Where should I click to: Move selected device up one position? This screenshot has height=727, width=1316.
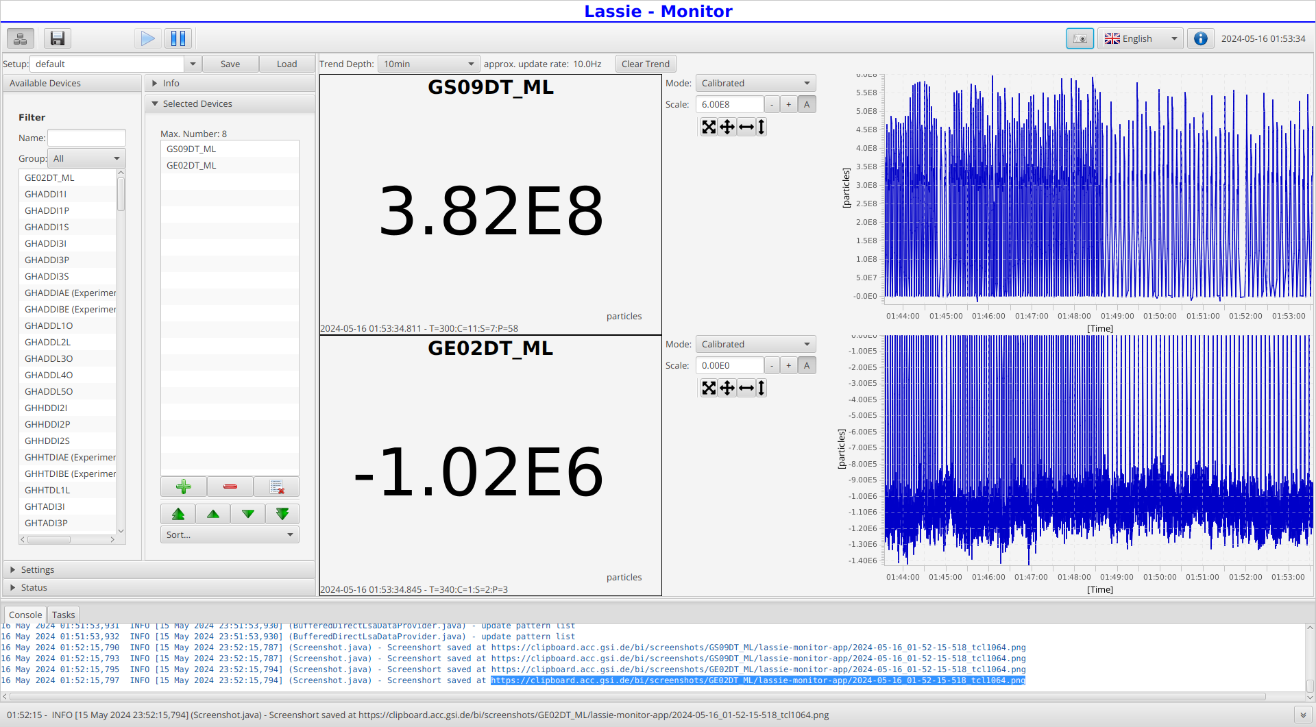[x=213, y=514]
